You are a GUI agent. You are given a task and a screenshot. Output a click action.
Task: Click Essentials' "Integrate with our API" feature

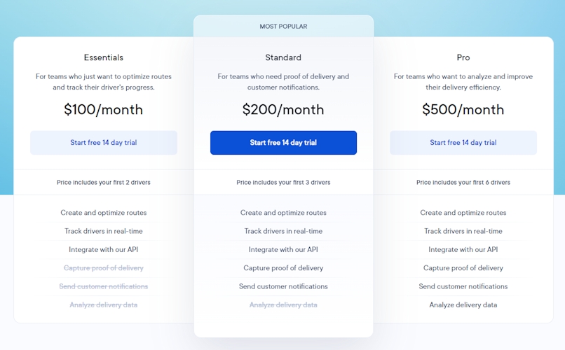(x=104, y=250)
